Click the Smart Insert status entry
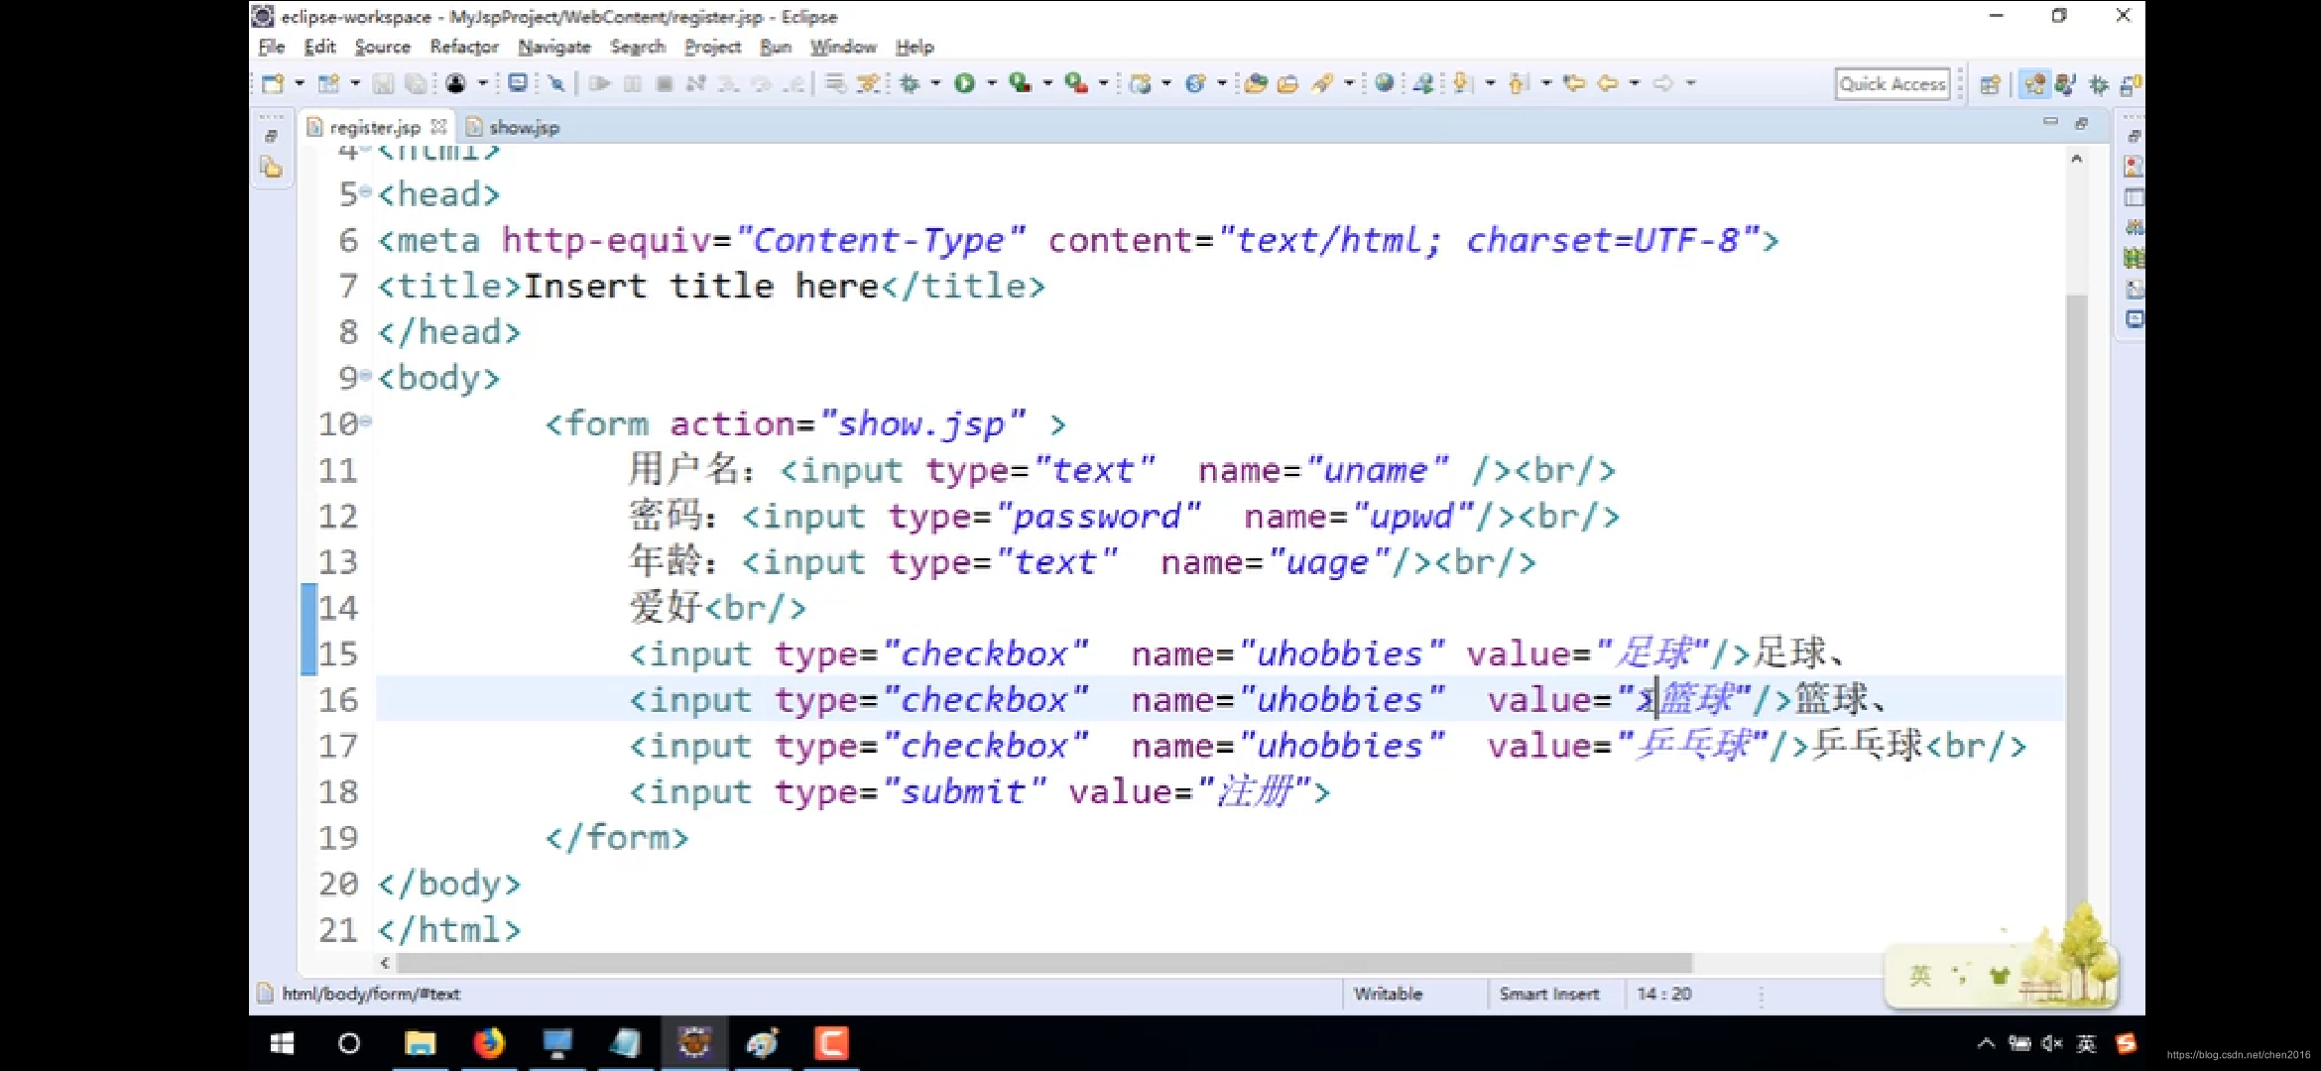Viewport: 2321px width, 1071px height. coord(1549,994)
